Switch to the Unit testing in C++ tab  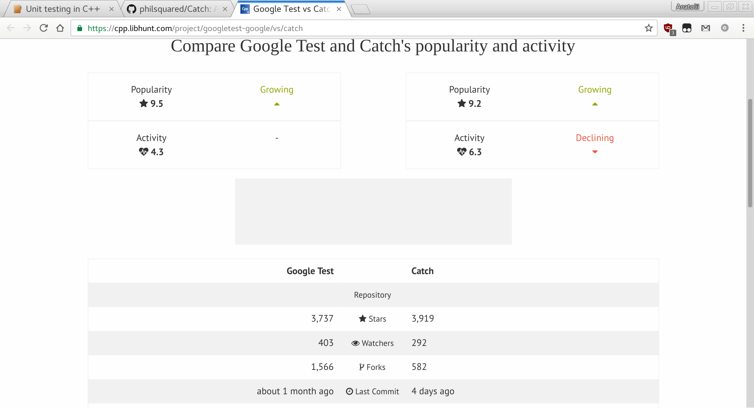pos(62,9)
